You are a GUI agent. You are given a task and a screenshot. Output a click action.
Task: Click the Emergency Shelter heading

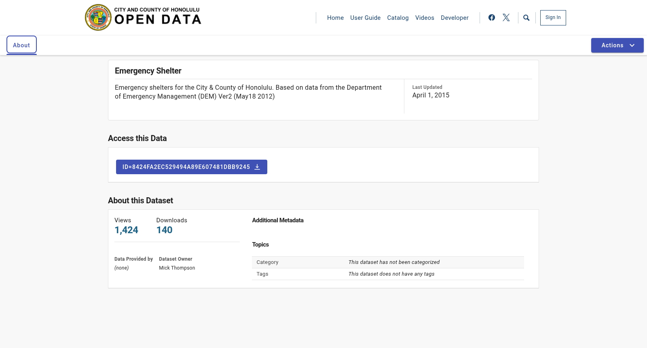[148, 71]
